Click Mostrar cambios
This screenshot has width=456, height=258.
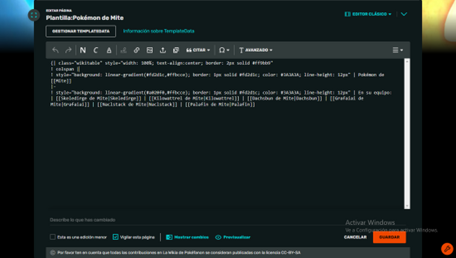point(187,237)
